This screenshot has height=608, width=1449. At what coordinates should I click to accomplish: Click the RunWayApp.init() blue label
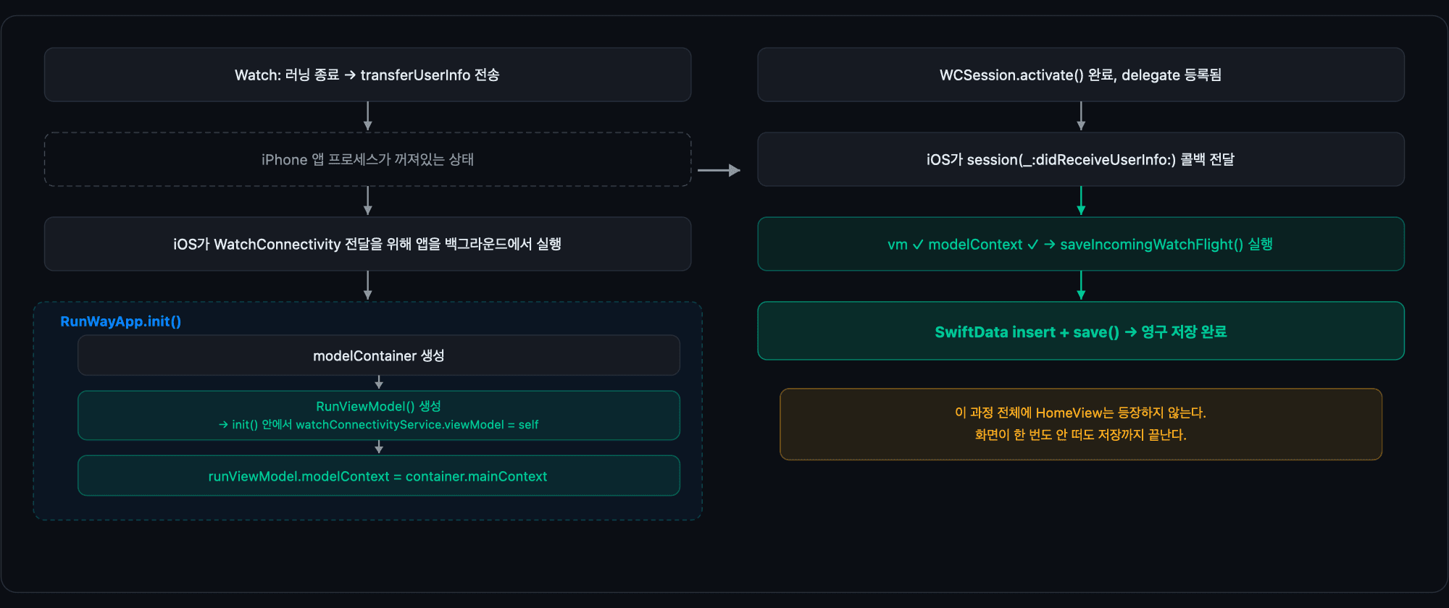pyautogui.click(x=120, y=321)
